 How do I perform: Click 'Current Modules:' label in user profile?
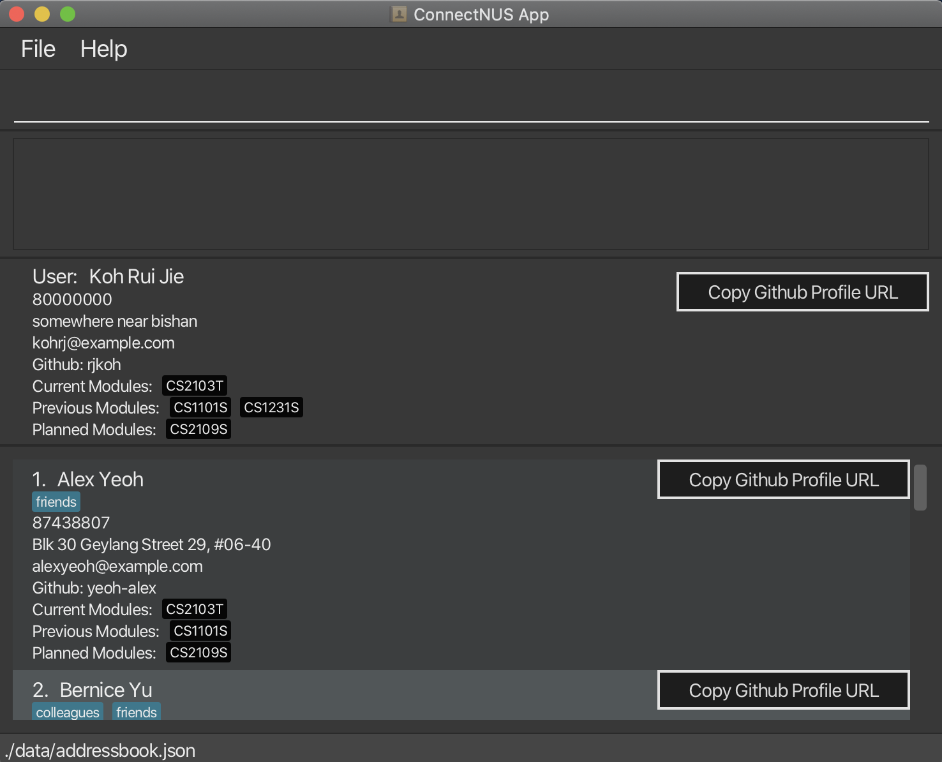[x=93, y=386]
